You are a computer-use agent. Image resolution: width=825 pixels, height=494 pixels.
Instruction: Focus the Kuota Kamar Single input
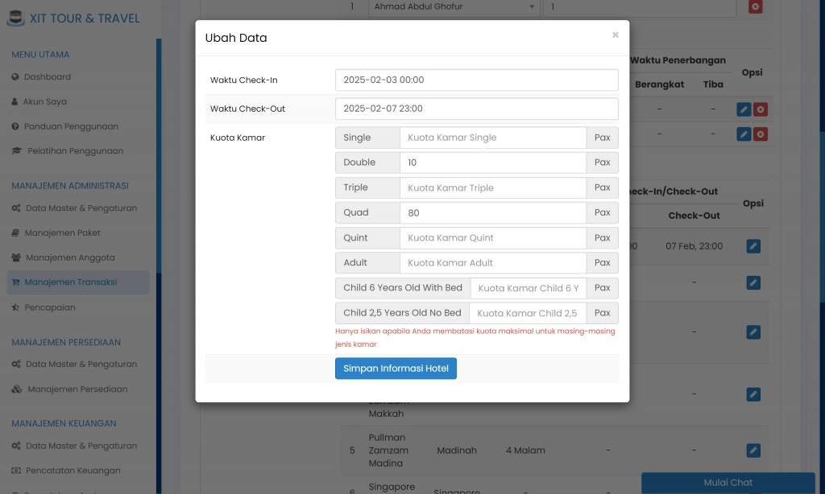(492, 138)
